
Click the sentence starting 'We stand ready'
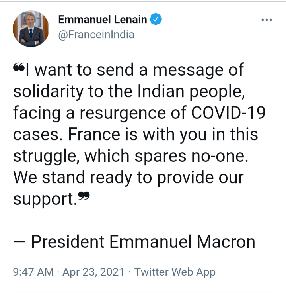[128, 188]
